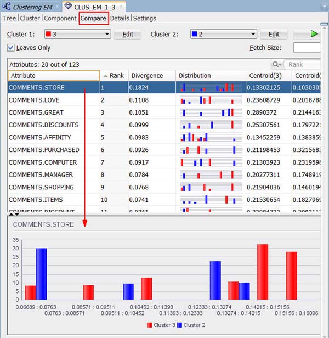Open the Cluster 1 dropdown
This screenshot has height=338, width=329.
[x=78, y=34]
